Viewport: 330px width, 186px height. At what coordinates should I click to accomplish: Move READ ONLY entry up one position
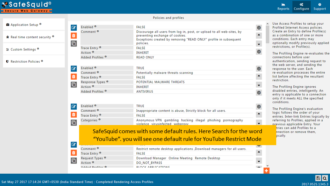tap(259, 35)
